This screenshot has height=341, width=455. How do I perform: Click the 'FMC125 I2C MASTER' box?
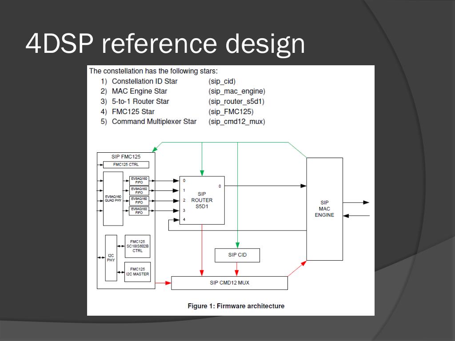(138, 272)
